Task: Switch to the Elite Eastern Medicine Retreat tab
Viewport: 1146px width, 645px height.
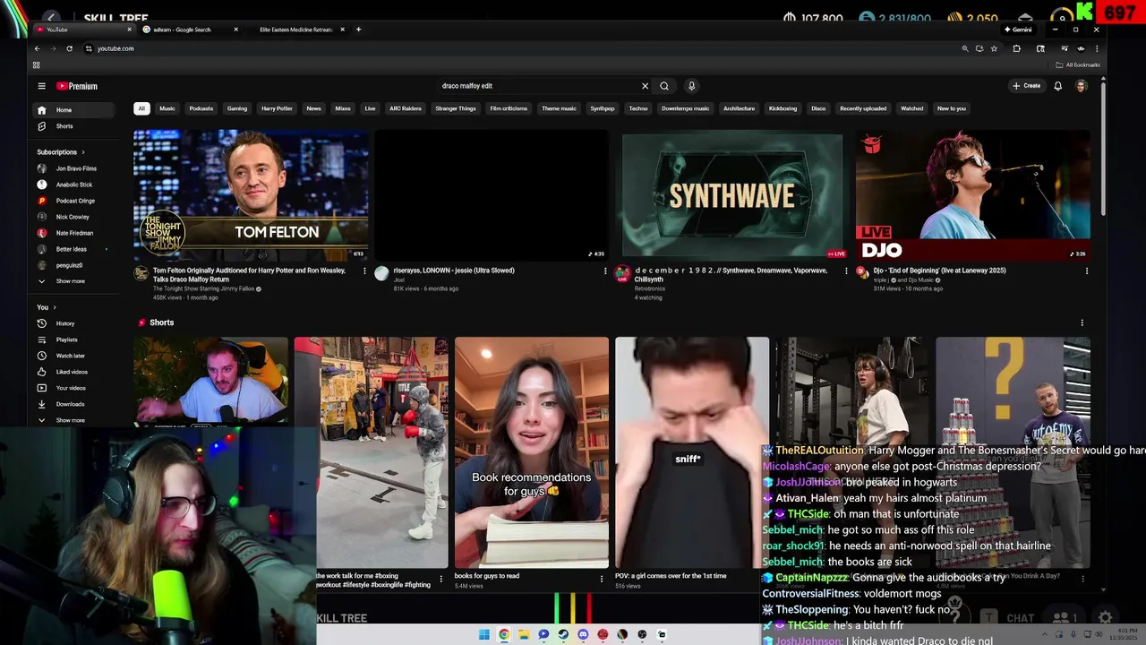Action: coord(295,30)
